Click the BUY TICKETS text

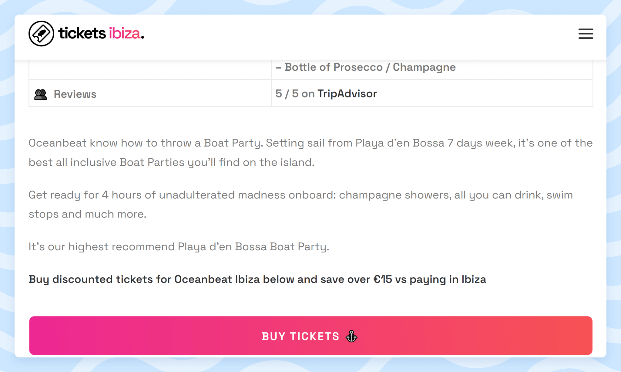[x=300, y=336]
